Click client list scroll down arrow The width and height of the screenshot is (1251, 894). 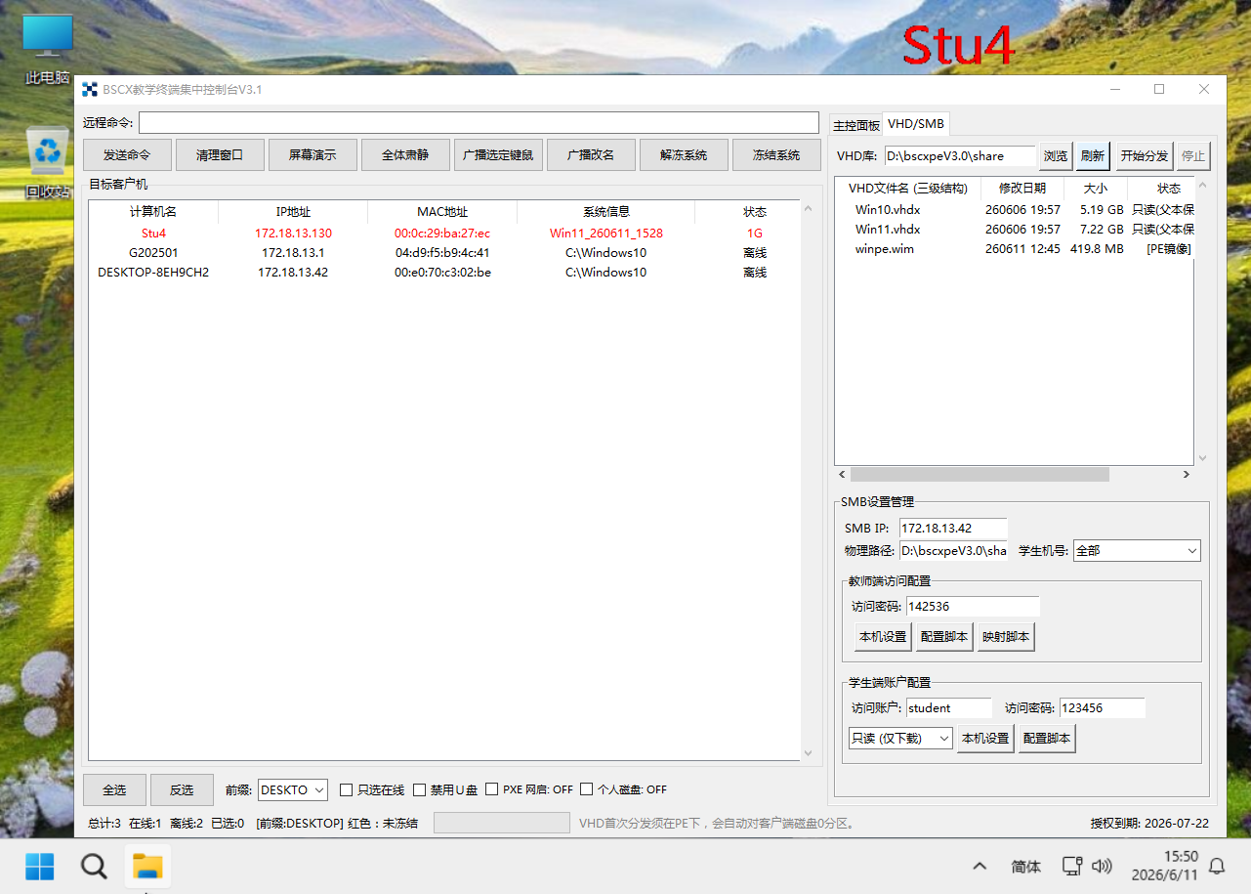tap(807, 752)
